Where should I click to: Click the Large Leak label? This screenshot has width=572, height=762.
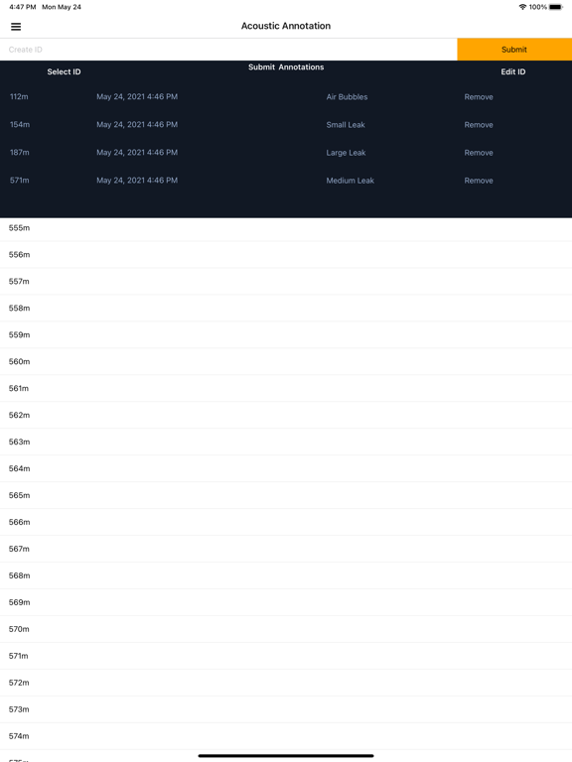coord(346,153)
